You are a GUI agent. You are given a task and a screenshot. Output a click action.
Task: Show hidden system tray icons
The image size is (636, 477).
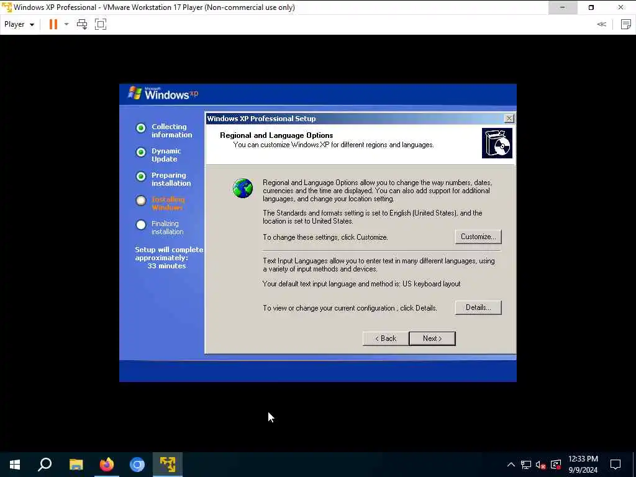click(511, 465)
